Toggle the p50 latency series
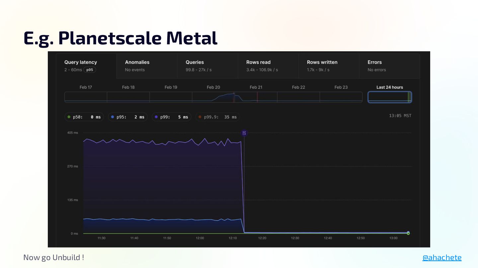This screenshot has width=478, height=268. [x=84, y=117]
